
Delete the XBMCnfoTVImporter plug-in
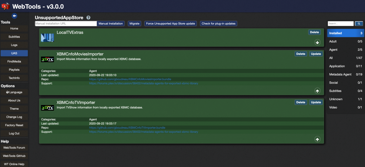click(x=301, y=102)
